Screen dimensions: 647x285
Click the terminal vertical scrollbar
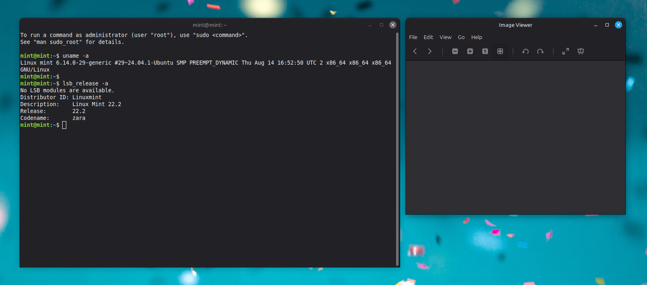pos(397,148)
